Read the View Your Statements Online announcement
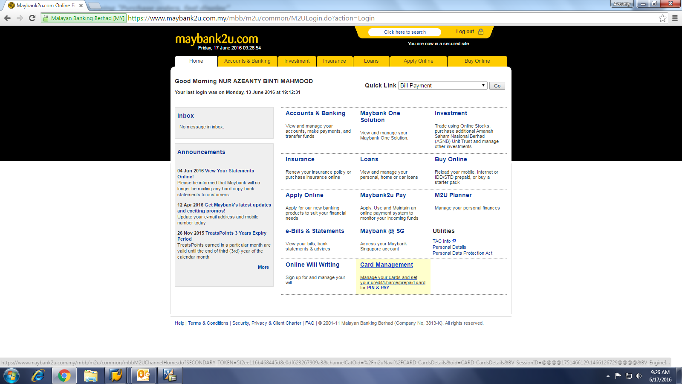Screen dimensions: 682x384 click(216, 174)
